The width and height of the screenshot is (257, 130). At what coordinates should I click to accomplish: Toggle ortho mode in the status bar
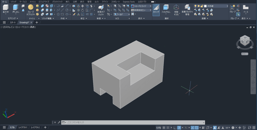175,127
